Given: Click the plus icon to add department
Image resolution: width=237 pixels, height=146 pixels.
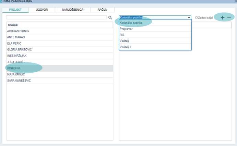Looking at the screenshot, I should pyautogui.click(x=222, y=17).
